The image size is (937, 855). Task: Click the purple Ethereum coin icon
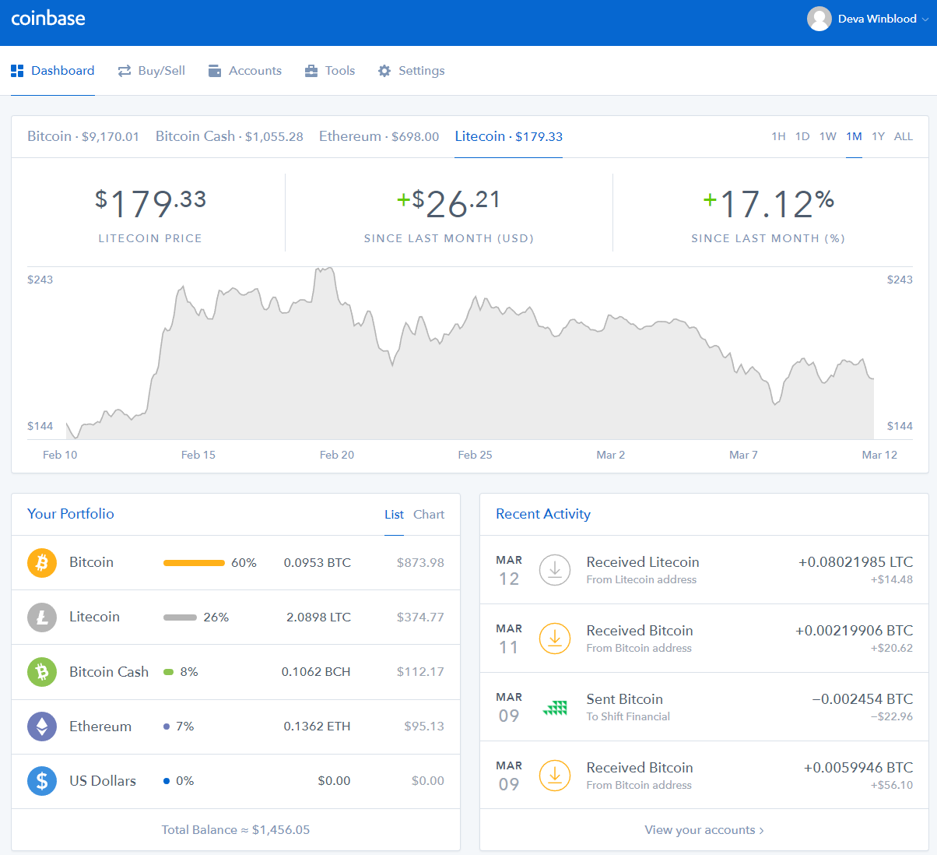click(x=42, y=727)
